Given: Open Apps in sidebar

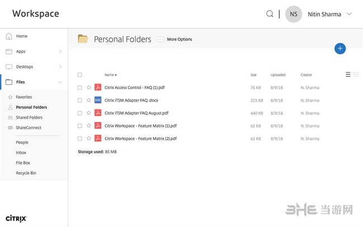Looking at the screenshot, I should (21, 51).
